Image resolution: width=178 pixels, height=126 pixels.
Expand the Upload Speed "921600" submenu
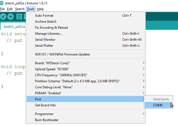[x=86, y=69]
